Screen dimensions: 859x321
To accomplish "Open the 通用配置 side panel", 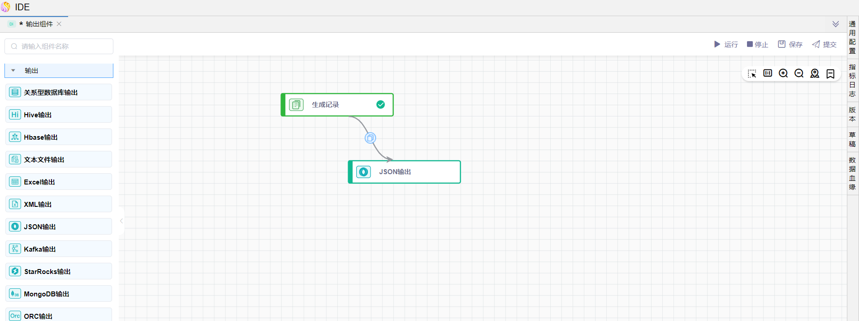I will click(x=852, y=38).
